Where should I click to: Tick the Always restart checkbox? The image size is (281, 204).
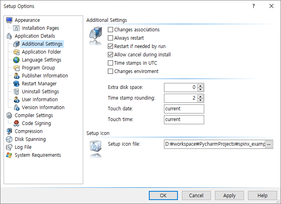click(110, 38)
